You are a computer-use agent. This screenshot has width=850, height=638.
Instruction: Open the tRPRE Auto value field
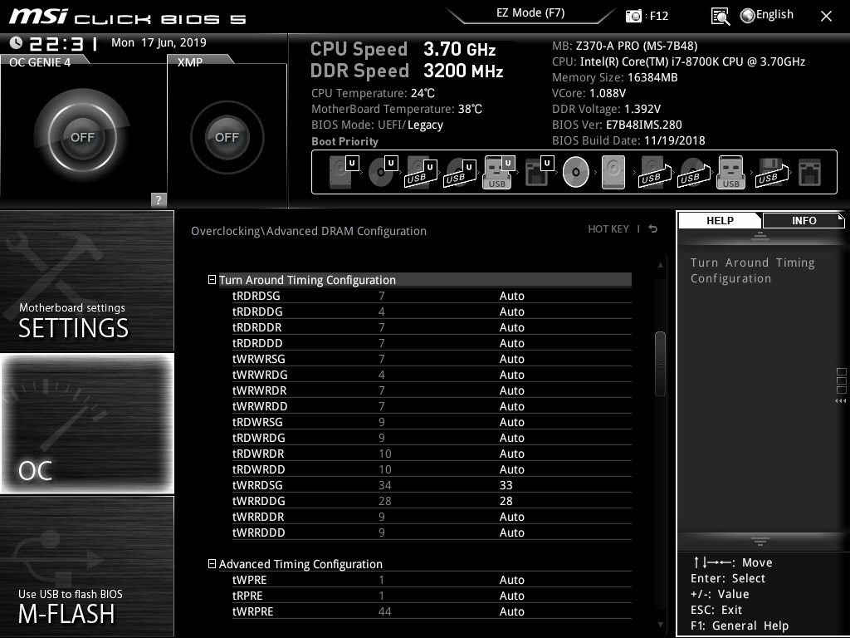point(511,596)
